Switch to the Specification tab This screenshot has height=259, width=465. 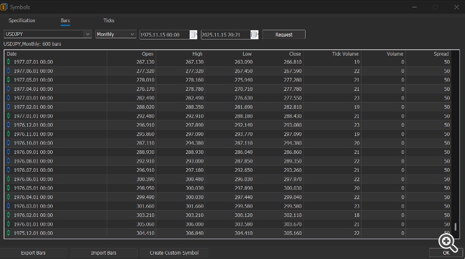pos(22,21)
